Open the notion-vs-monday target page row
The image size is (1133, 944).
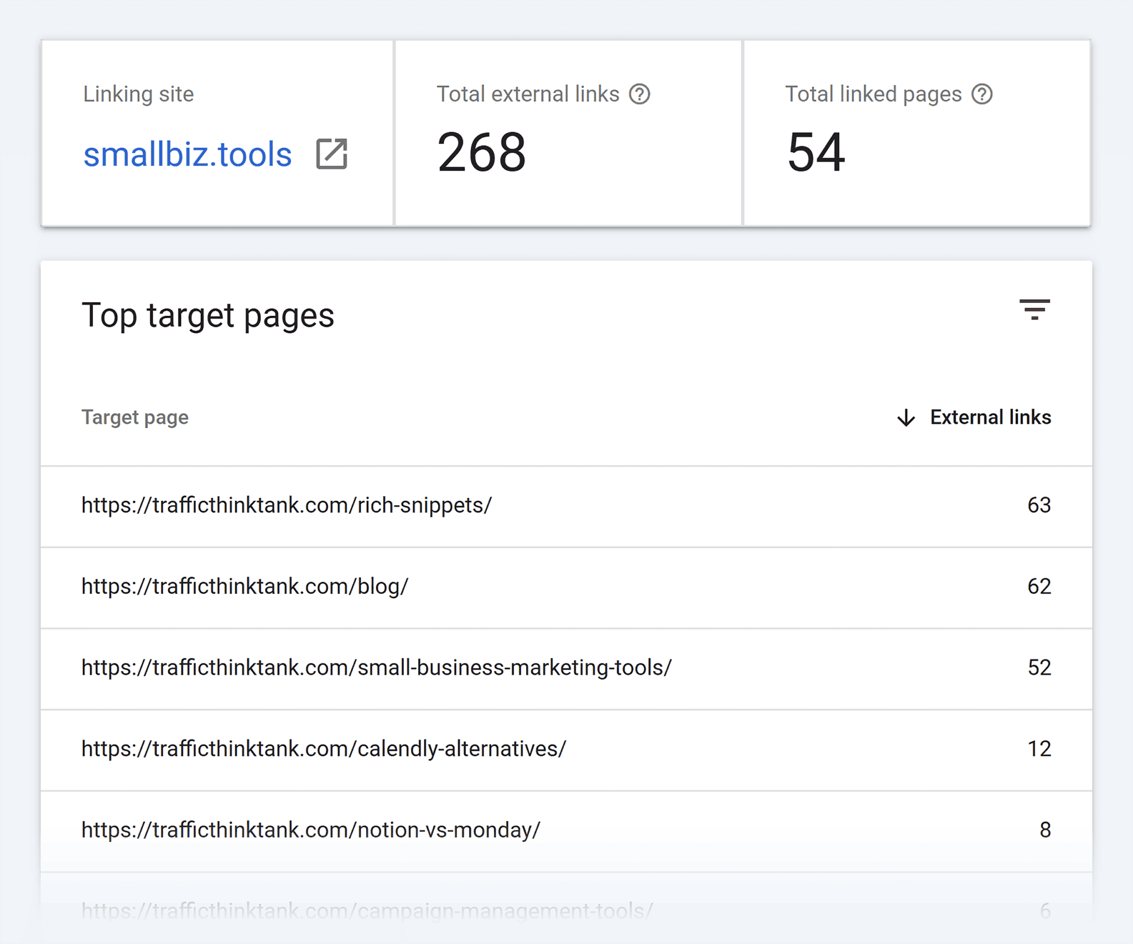click(x=310, y=830)
